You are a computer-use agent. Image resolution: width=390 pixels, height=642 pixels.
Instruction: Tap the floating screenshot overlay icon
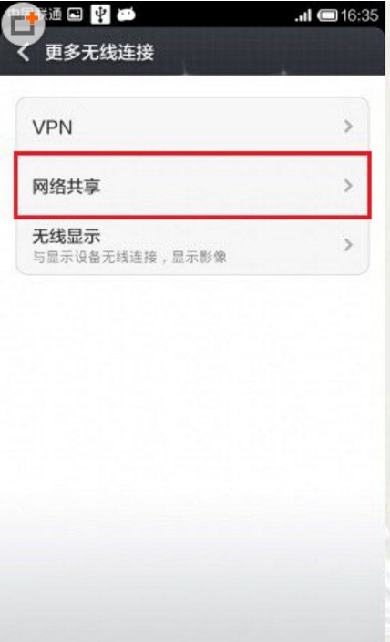[24, 24]
